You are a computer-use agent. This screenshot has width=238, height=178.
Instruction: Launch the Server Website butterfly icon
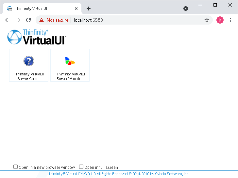(x=70, y=61)
